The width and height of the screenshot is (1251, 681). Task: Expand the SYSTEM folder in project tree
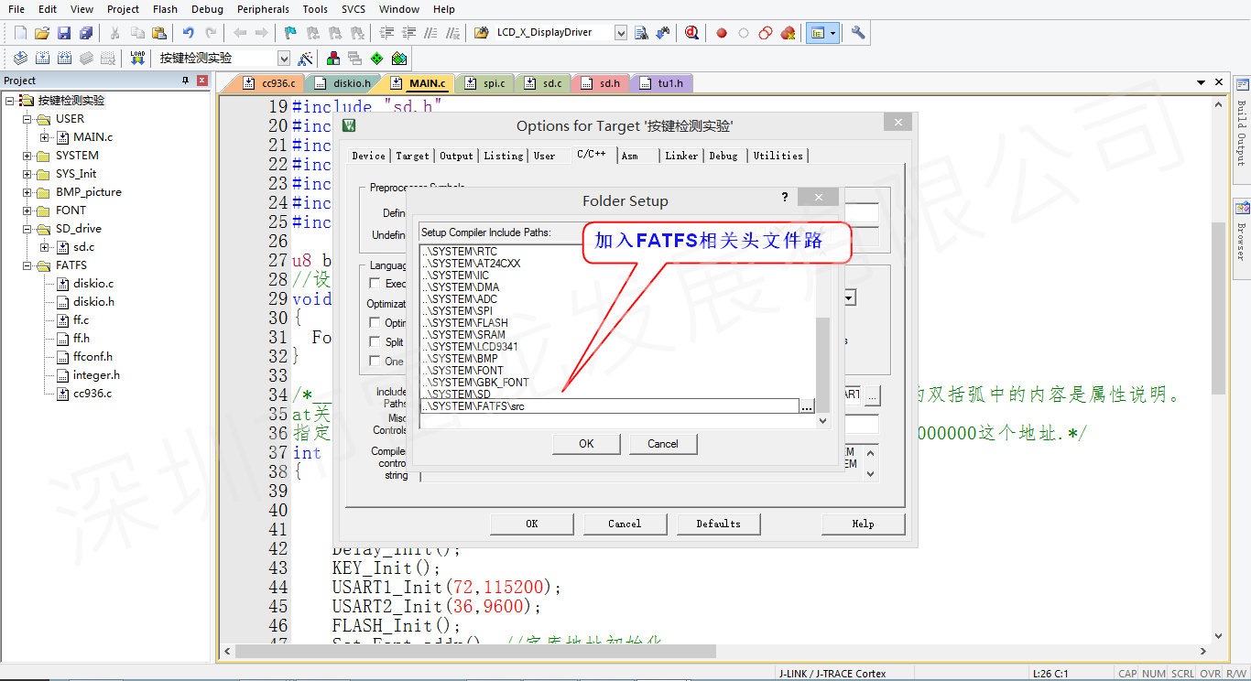tap(27, 156)
